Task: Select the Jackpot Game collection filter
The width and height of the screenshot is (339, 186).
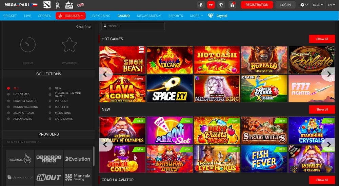Action: coord(21,113)
